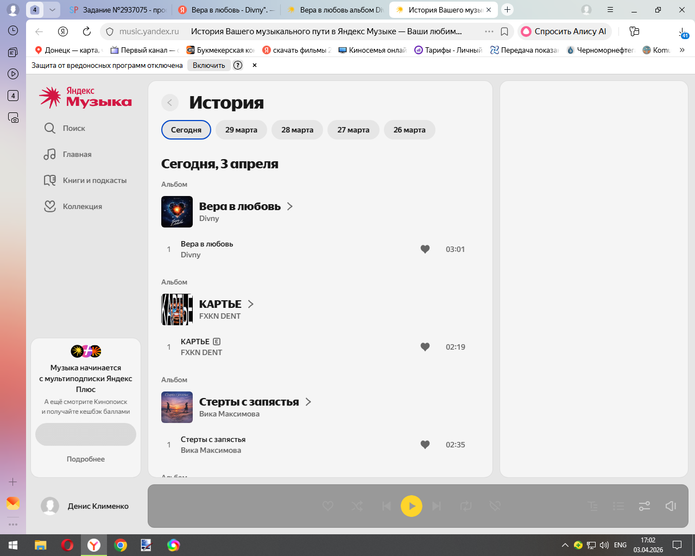Open site protection shield icon
This screenshot has width=695, height=556.
(x=109, y=31)
